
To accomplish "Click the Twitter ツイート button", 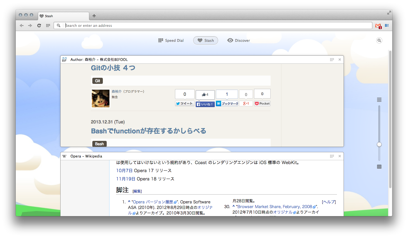I will [x=185, y=104].
